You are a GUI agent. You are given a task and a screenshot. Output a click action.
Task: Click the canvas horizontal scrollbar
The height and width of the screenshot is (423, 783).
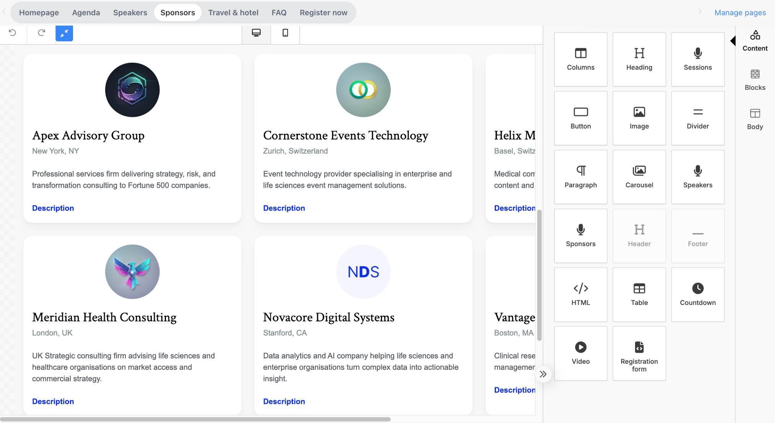195,419
